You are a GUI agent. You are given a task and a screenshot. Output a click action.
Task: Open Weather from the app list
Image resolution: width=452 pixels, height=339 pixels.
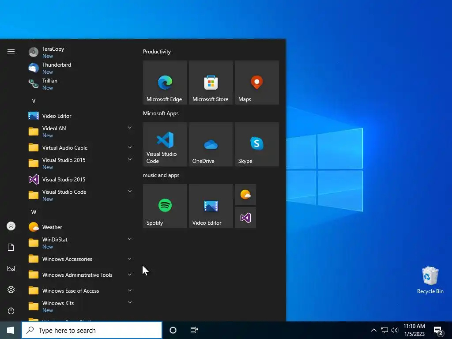[80, 227]
